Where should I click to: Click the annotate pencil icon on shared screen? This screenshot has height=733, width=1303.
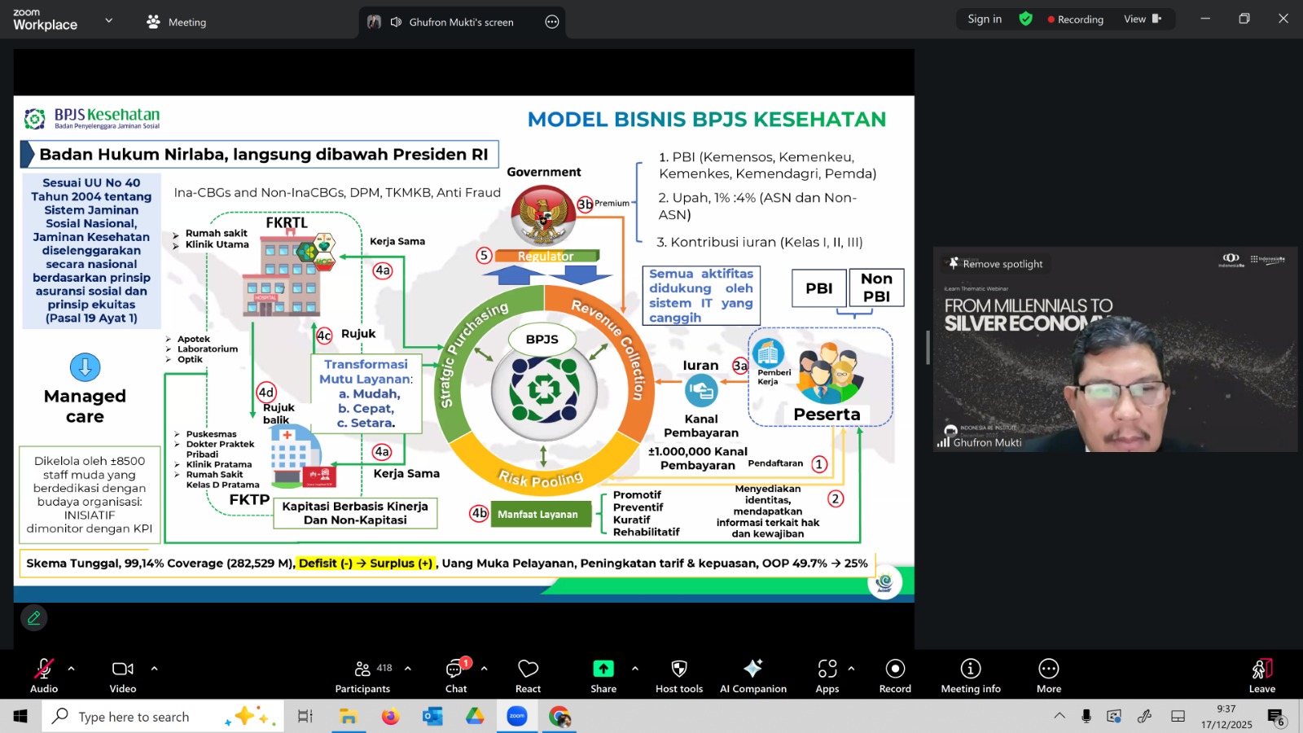click(x=34, y=618)
